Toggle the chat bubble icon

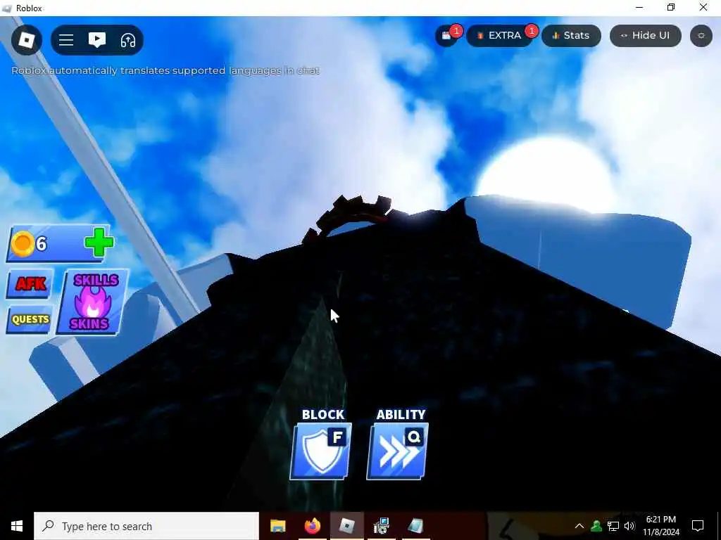(97, 40)
